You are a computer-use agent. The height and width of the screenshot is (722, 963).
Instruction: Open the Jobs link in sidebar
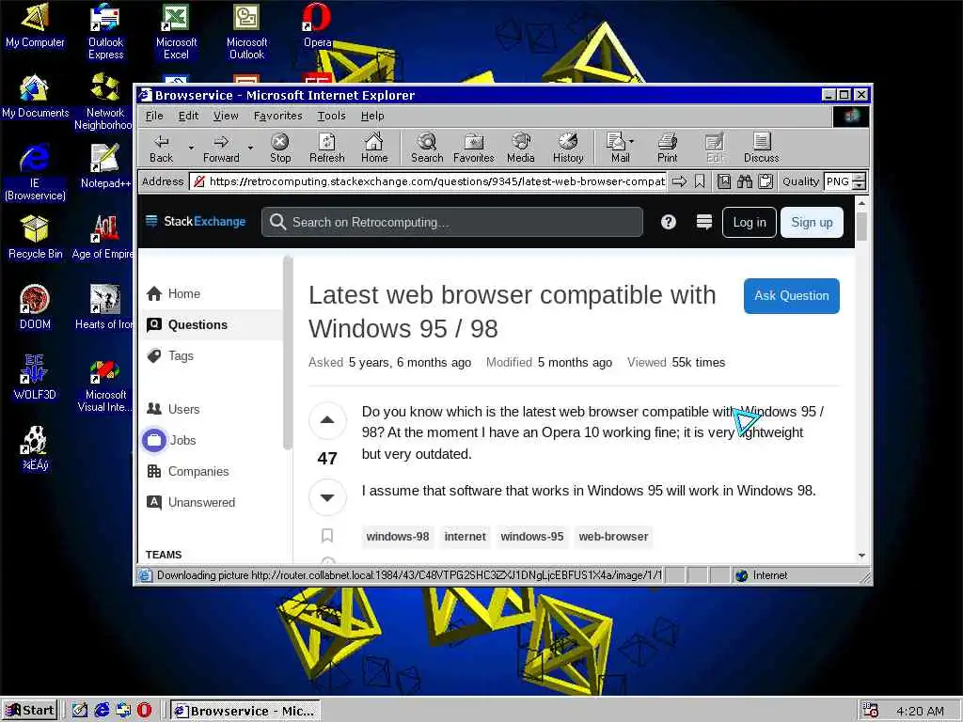(182, 440)
